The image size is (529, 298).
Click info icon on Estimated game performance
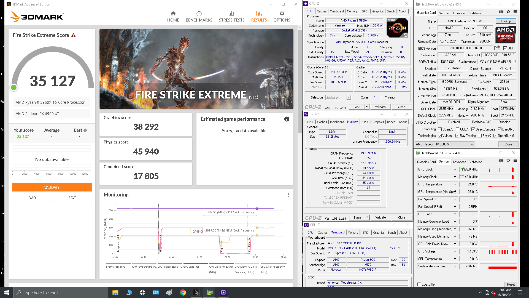287,119
